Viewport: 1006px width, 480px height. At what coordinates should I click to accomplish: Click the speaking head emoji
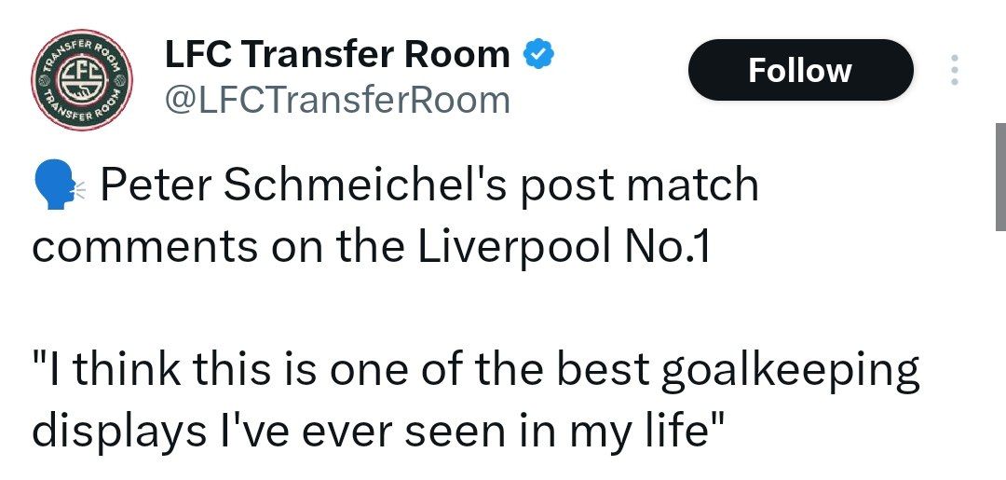[59, 186]
